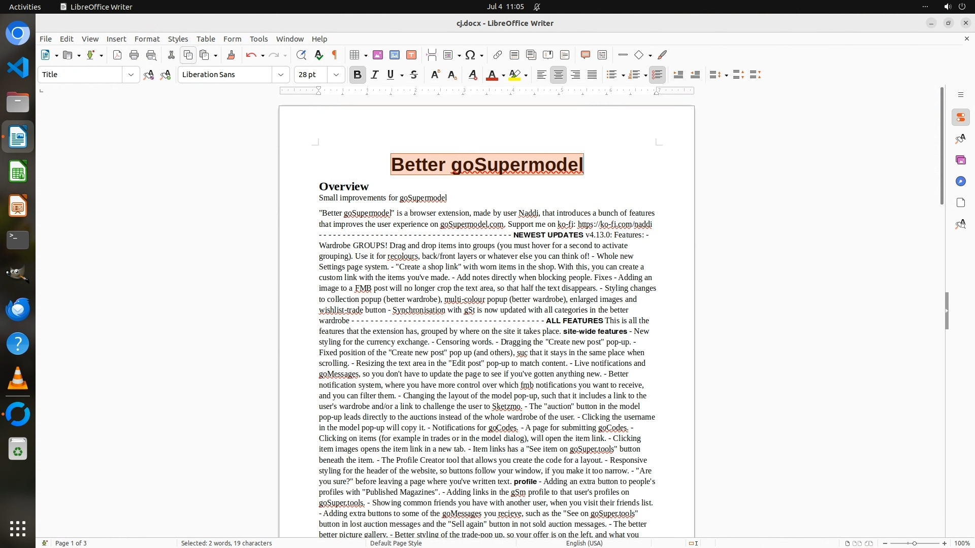Open the Liberation Sans font name dropdown
975x548 pixels.
pyautogui.click(x=280, y=75)
